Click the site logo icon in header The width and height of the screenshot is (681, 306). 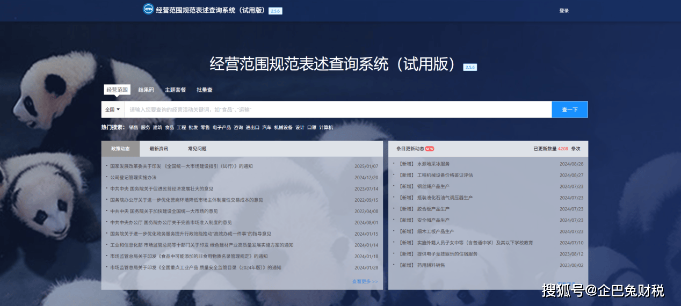tap(148, 9)
